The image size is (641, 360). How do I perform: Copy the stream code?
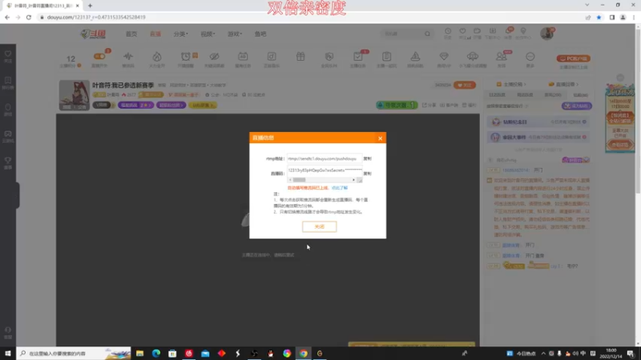pyautogui.click(x=368, y=174)
